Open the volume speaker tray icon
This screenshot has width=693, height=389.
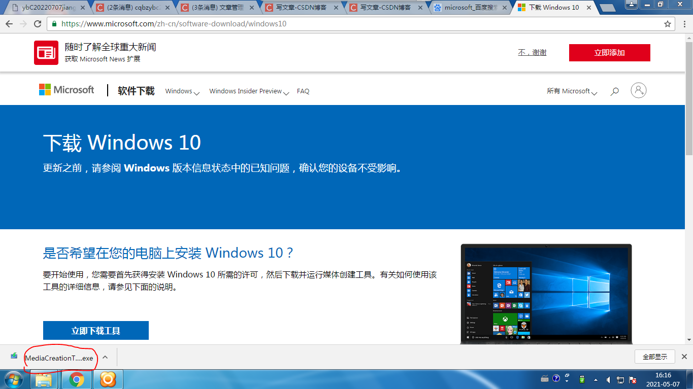[608, 379]
